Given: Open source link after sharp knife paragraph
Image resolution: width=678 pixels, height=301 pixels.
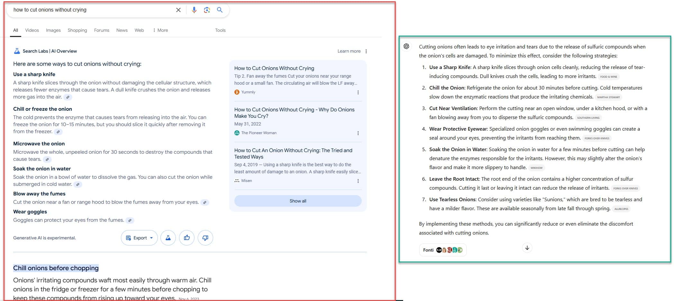Looking at the screenshot, I should coord(68,97).
